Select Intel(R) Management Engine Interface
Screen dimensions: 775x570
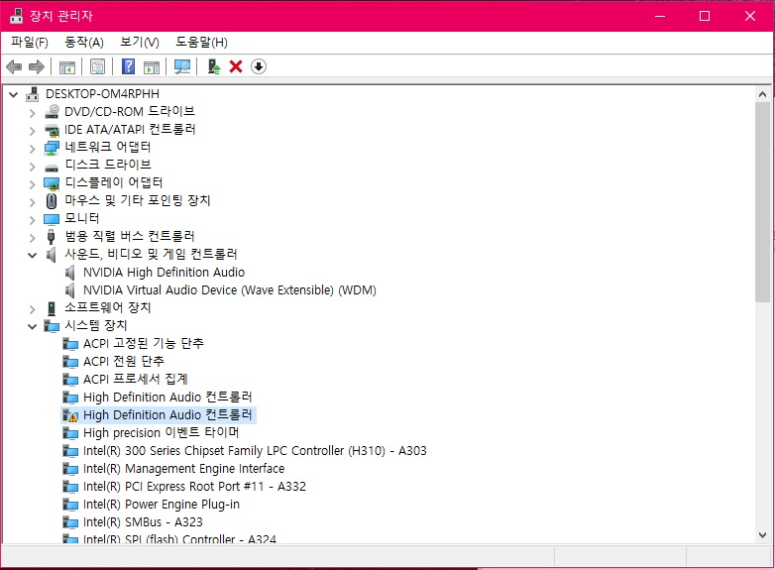pyautogui.click(x=184, y=468)
